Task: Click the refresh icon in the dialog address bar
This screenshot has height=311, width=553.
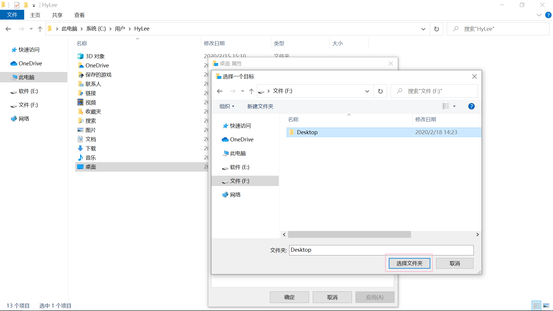Action: tap(380, 91)
